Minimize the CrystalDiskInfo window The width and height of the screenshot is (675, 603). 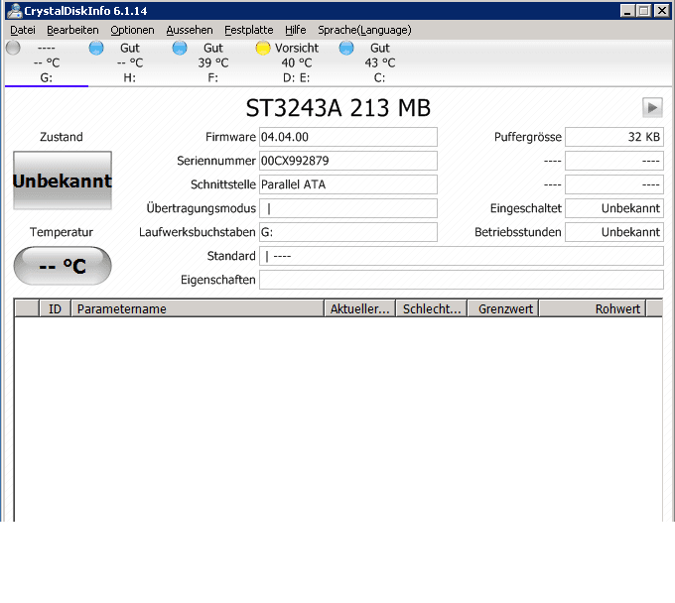[x=627, y=11]
